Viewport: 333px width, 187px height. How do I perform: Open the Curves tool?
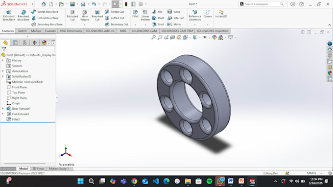pos(208,14)
